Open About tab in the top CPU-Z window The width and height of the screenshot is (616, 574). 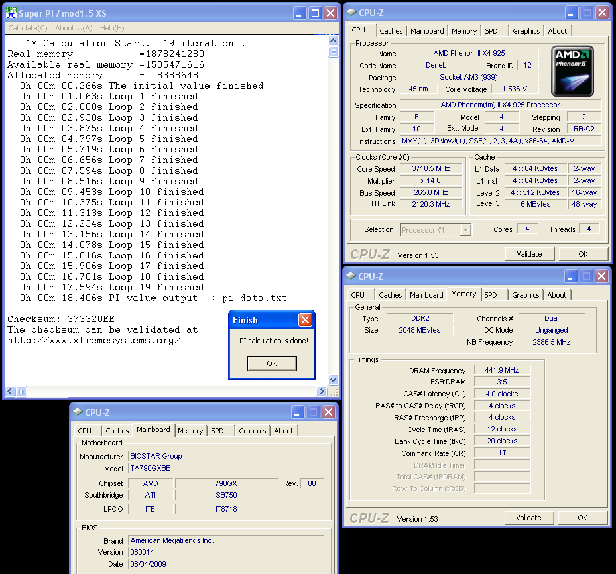coord(558,31)
